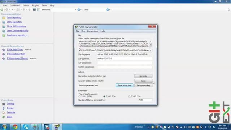The width and height of the screenshot is (231, 130).
Task: Click the Clone Github repository icon
Action: tap(4, 31)
